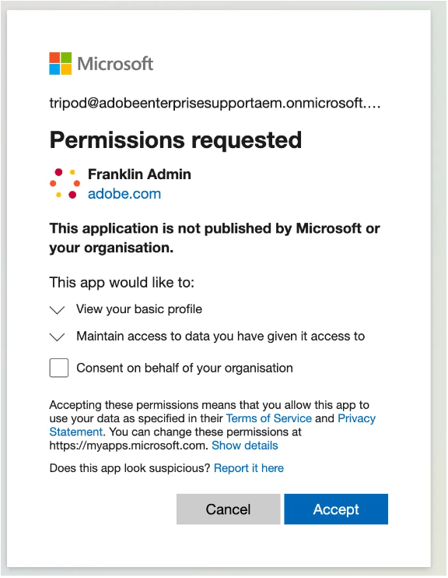Expand the Maintain access to data chevron

click(x=57, y=337)
